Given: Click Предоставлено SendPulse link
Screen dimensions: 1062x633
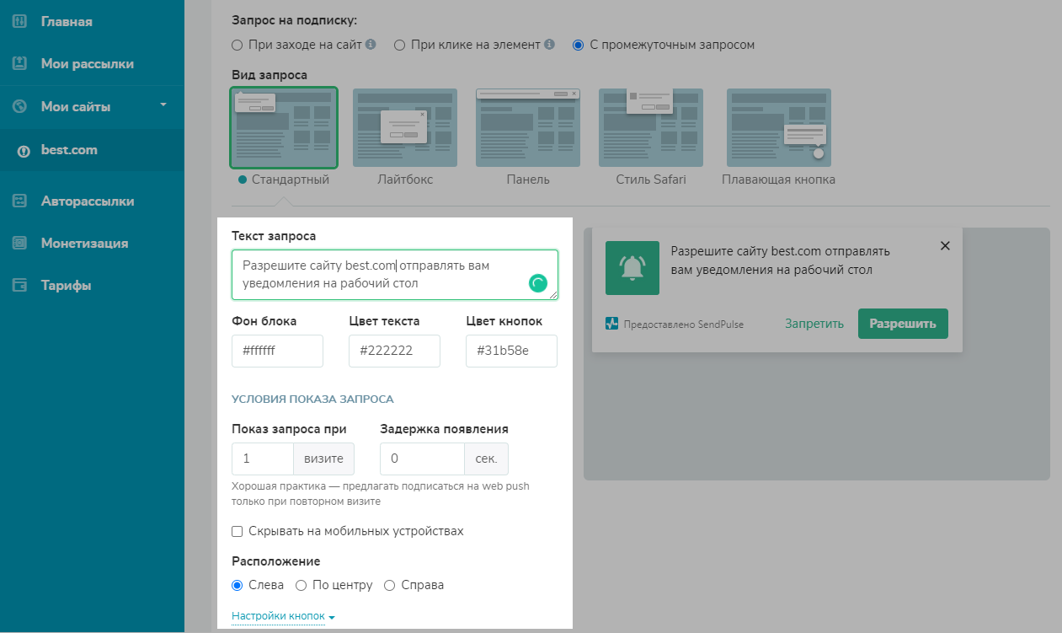Looking at the screenshot, I should [x=684, y=324].
